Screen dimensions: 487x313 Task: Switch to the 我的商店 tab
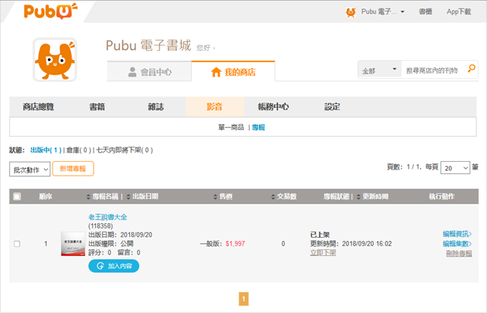233,71
